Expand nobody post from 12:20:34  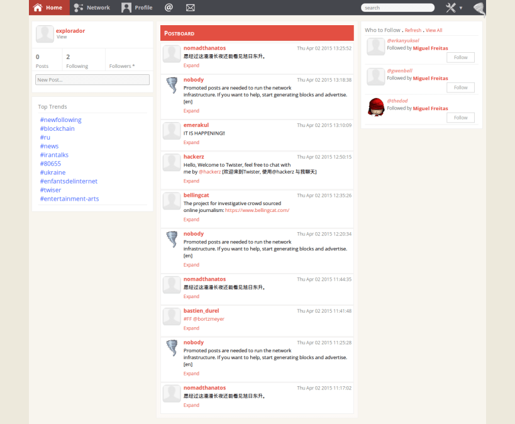(191, 265)
